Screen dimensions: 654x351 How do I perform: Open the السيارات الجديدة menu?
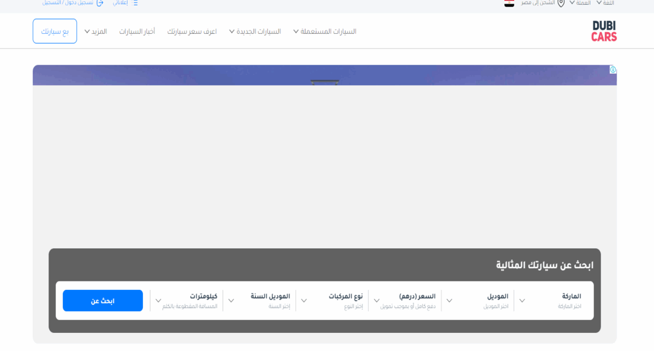[x=254, y=31]
